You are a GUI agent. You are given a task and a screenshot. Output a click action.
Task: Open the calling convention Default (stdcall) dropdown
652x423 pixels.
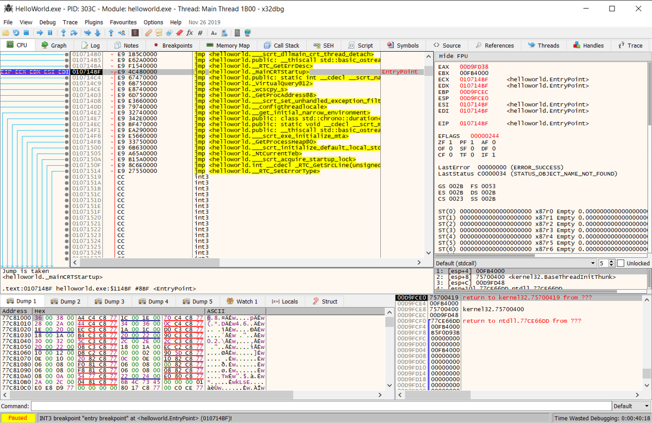coord(516,263)
